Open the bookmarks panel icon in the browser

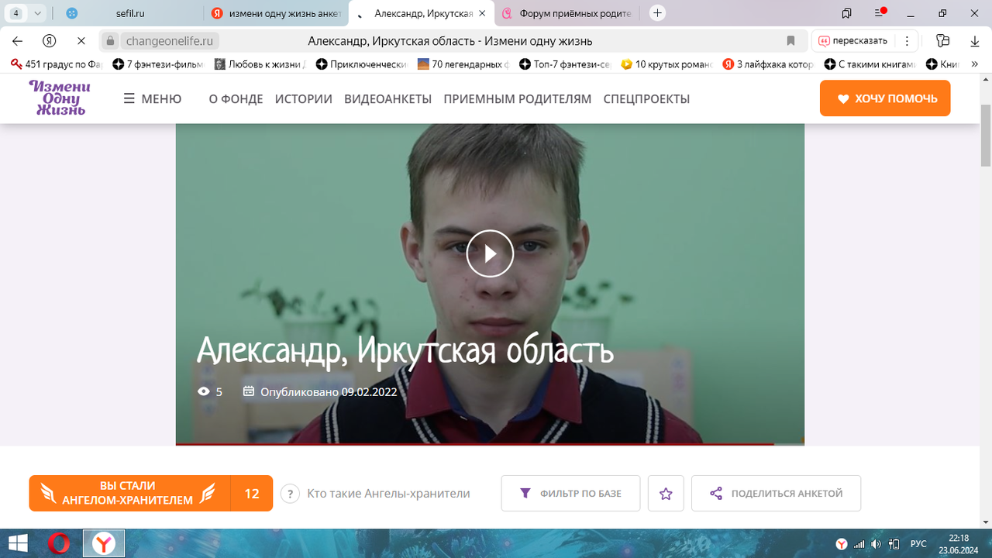(943, 40)
